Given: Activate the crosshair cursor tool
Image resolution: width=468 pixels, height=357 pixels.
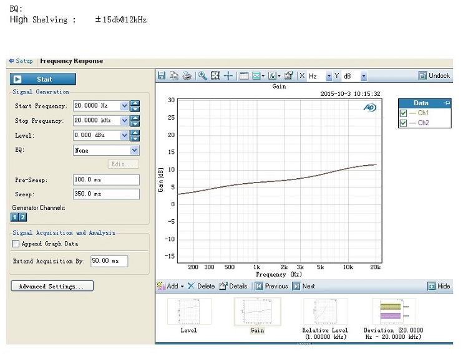Looking at the screenshot, I should 228,75.
